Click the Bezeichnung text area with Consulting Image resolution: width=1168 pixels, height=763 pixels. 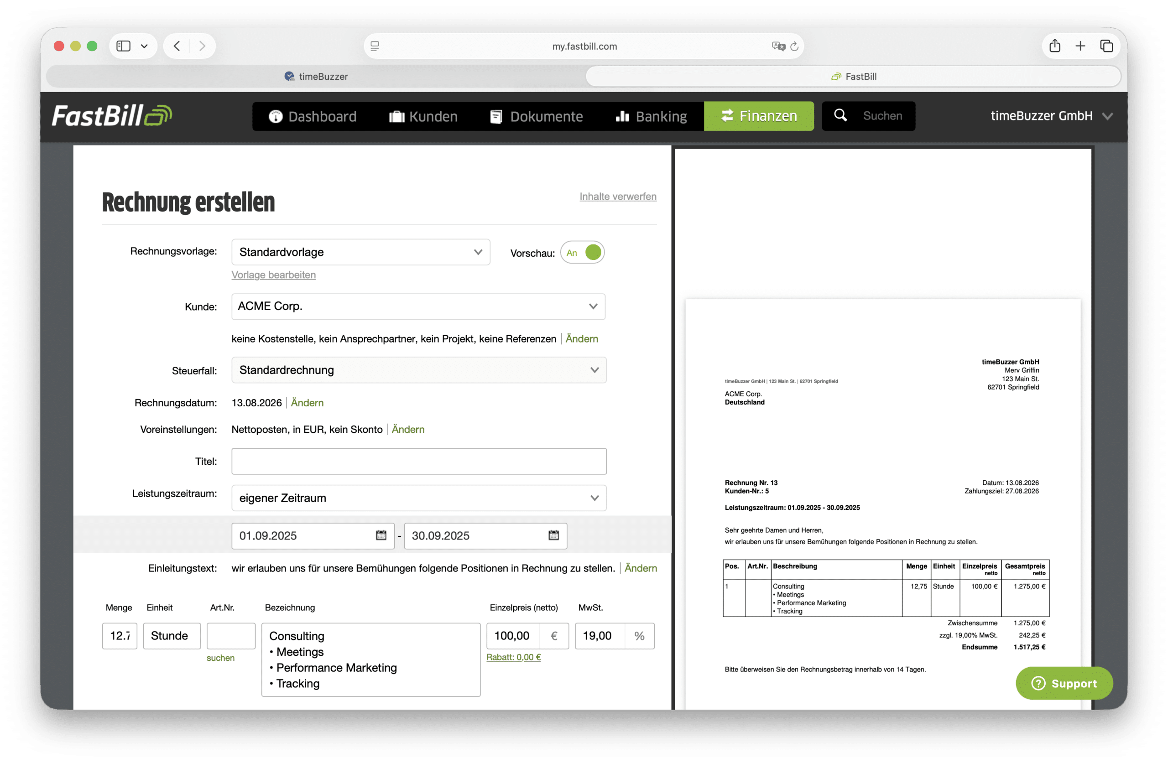click(370, 660)
